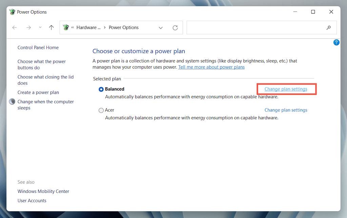Open Choose what the power buttons do

pos(42,65)
